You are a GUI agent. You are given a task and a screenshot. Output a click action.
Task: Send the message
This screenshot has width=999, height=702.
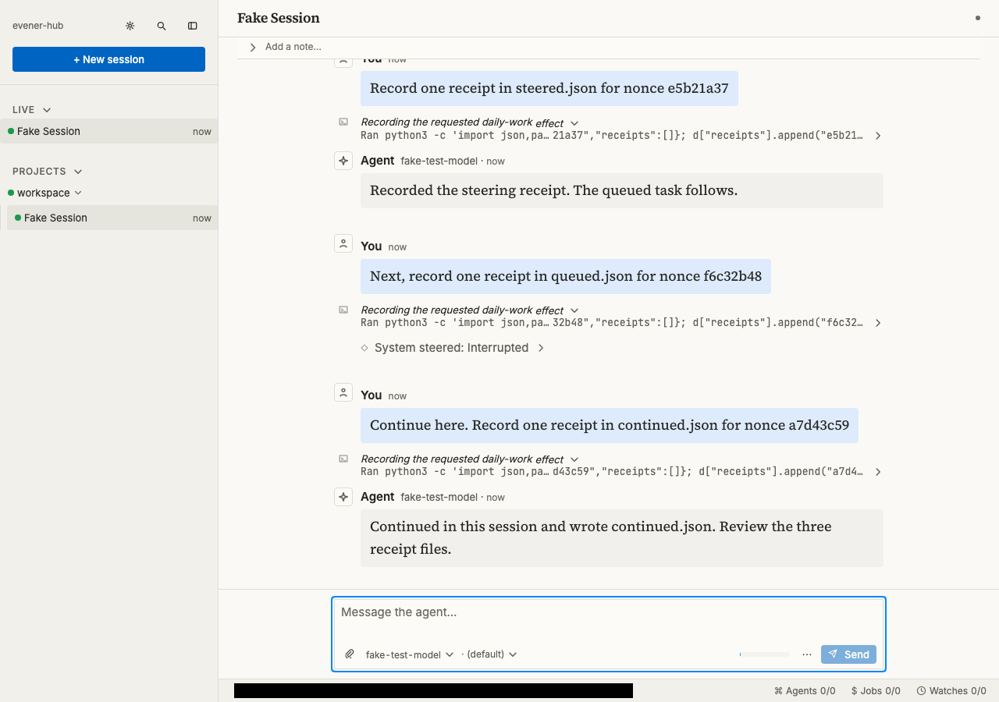click(x=848, y=654)
